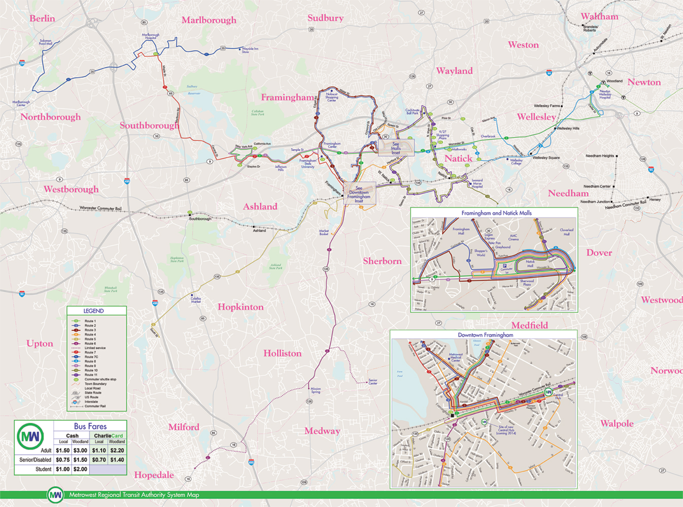Click the Bus Fares table heading

[x=90, y=426]
